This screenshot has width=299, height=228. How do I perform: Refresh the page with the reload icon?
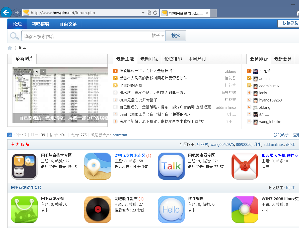(156, 13)
